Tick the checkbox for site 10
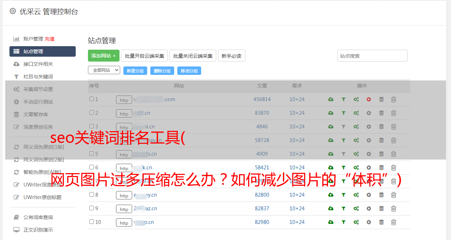 91,222
